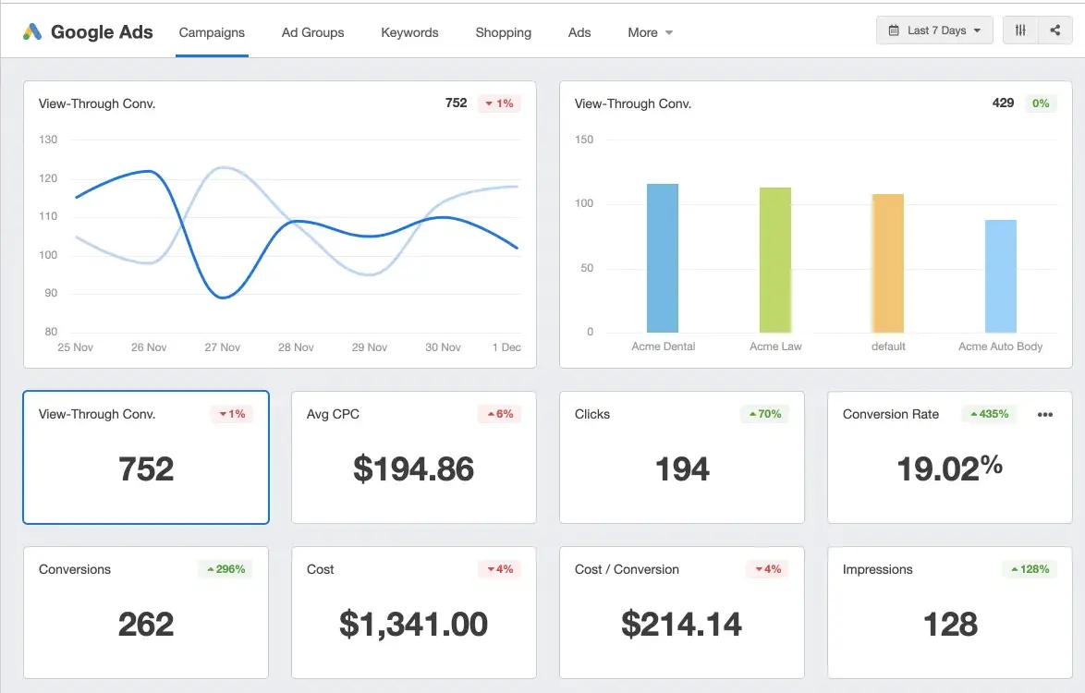Click the 70% badge on Clicks card

764,414
